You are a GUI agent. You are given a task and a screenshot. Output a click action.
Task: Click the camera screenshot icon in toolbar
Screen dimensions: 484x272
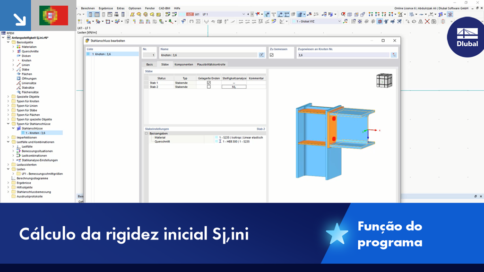[434, 21]
